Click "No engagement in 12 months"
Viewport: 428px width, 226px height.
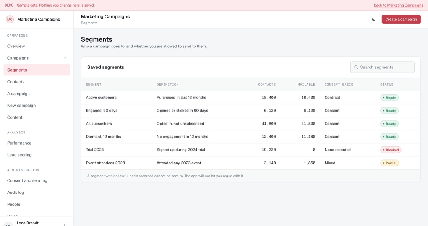[x=182, y=137]
